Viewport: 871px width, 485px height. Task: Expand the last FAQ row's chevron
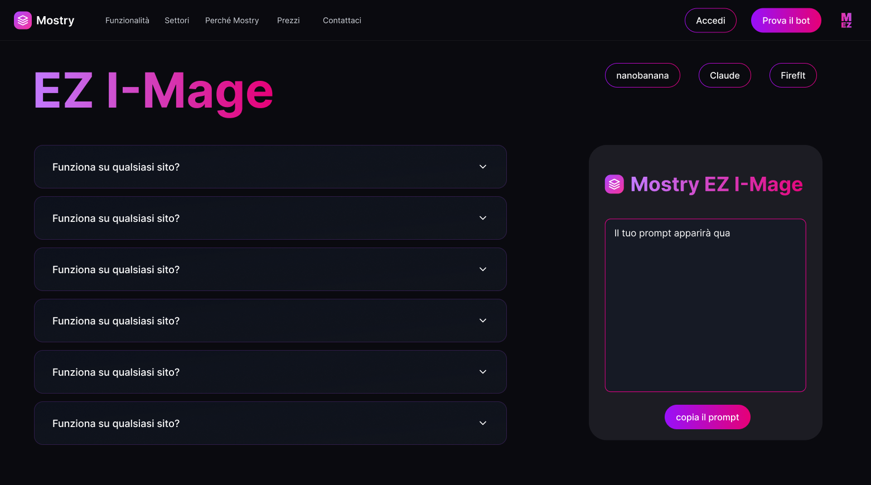[483, 423]
